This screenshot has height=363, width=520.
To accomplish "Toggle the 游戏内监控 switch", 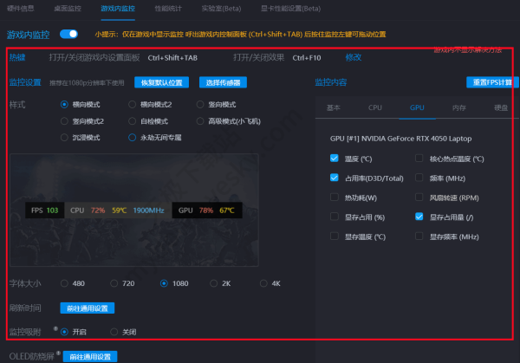I will [x=68, y=35].
